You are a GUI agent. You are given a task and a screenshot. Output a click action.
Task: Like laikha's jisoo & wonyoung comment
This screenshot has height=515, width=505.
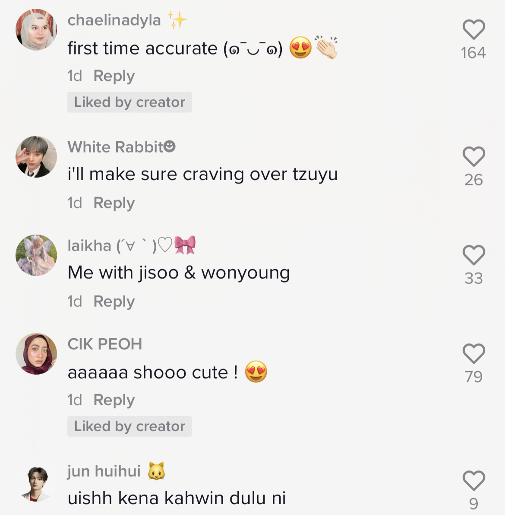pos(473,255)
